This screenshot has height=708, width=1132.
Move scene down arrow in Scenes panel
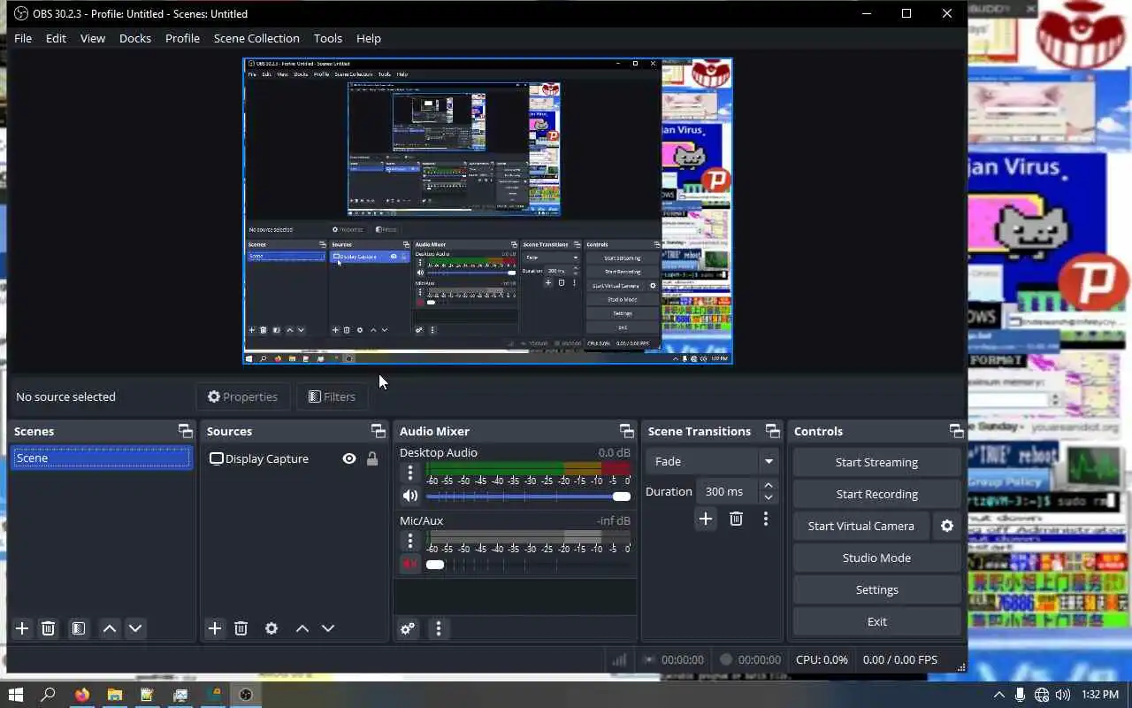(x=135, y=628)
